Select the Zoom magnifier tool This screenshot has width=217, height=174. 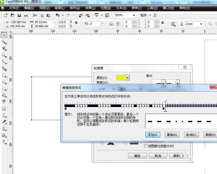click(x=4, y=55)
